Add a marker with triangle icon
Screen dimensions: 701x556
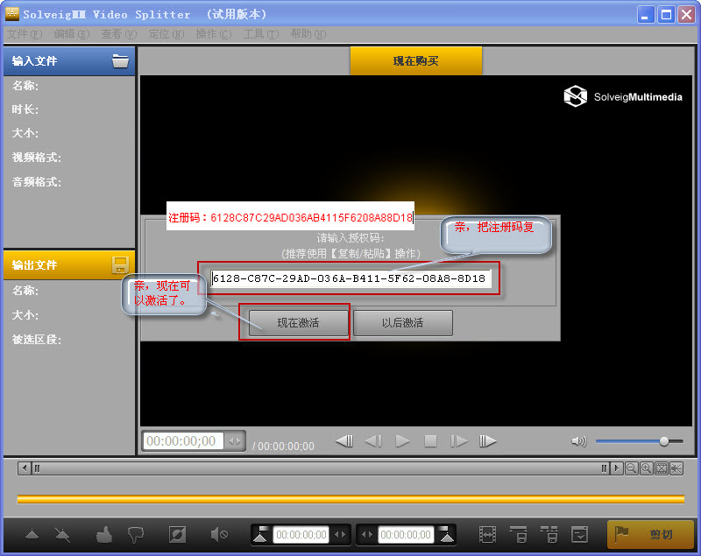32,535
